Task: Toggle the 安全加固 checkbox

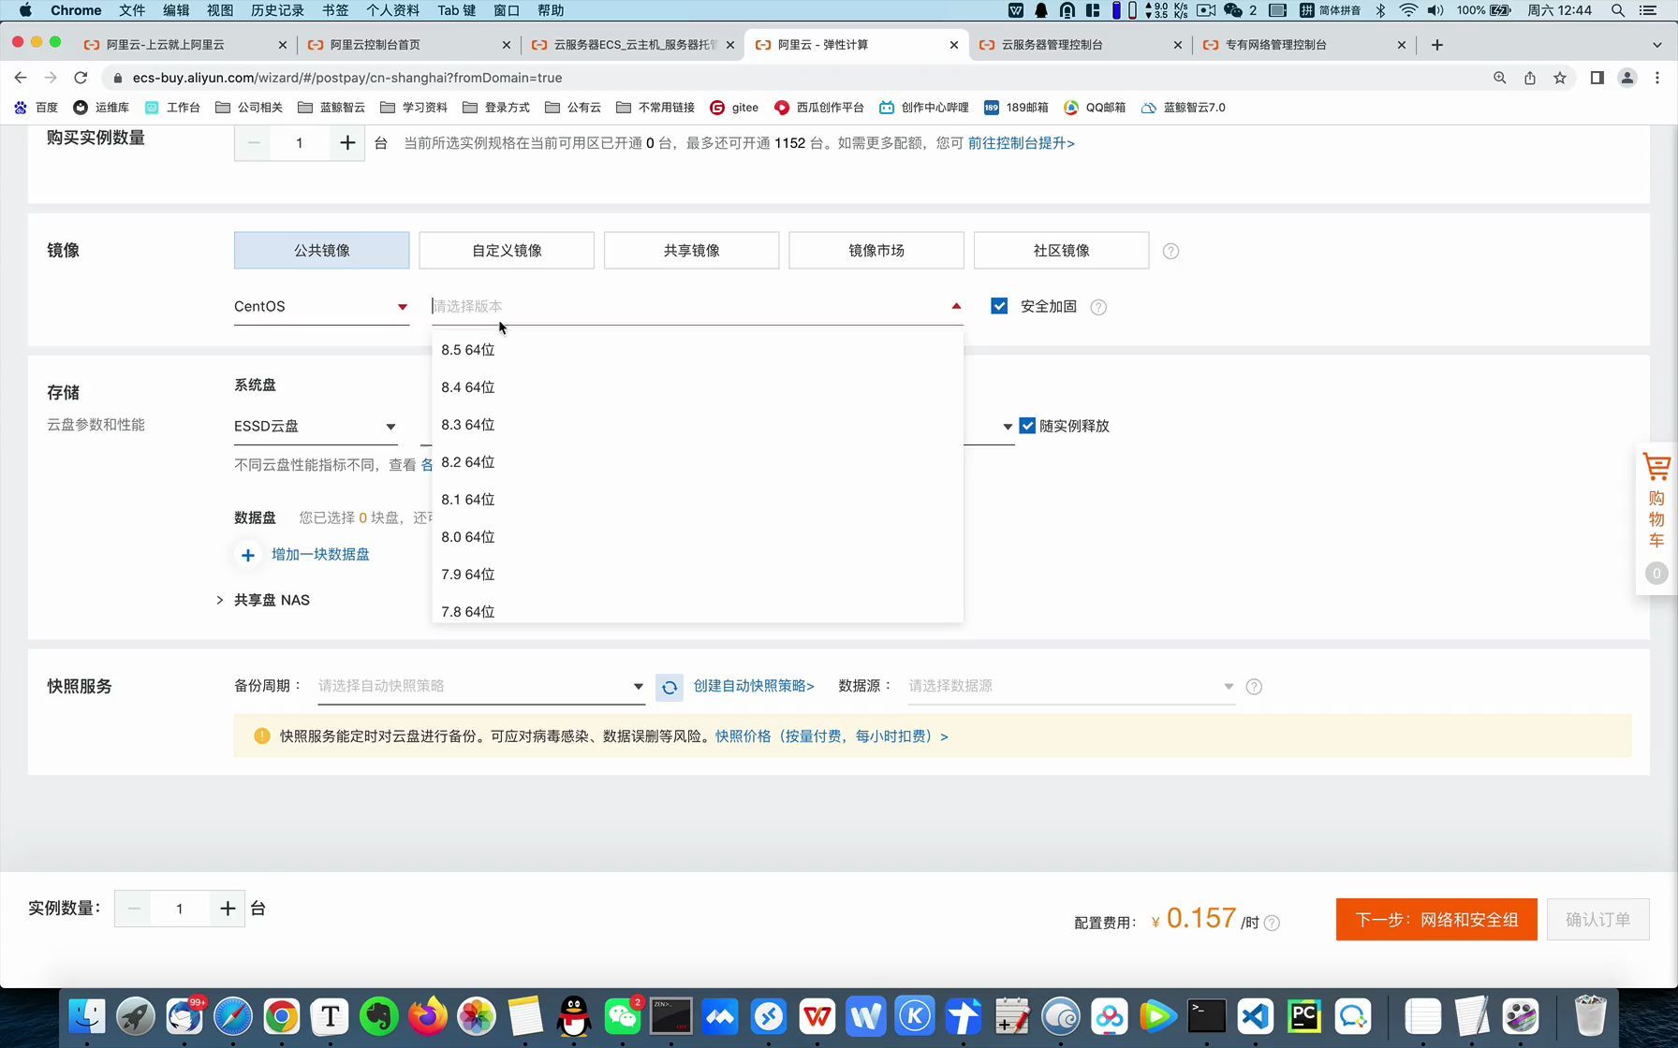Action: [x=999, y=306]
